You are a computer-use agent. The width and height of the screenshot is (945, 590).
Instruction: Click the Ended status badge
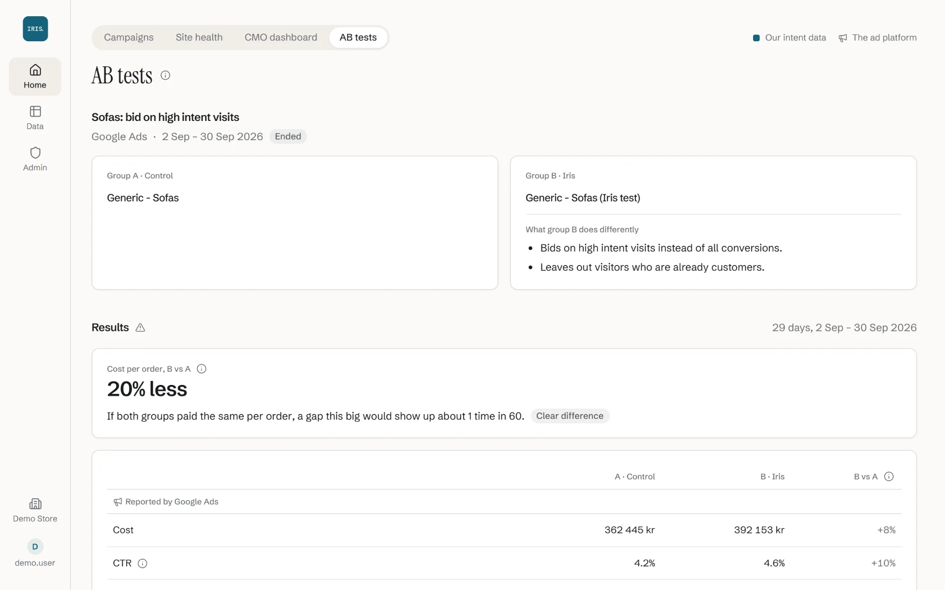tap(288, 136)
